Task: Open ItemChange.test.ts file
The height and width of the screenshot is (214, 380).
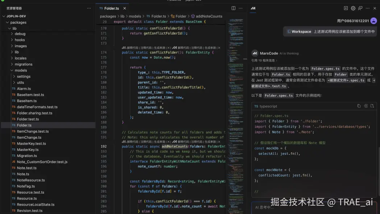Action: 48,131
